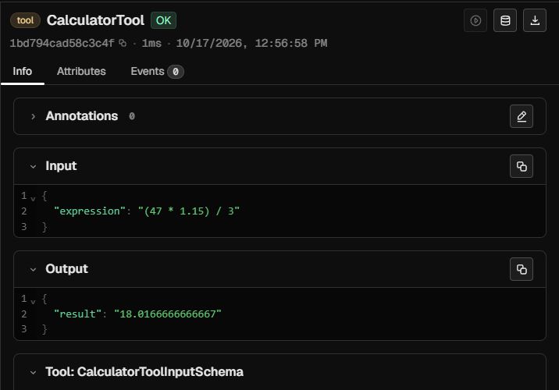Copy the Output section contents
The width and height of the screenshot is (559, 390).
pyautogui.click(x=522, y=269)
